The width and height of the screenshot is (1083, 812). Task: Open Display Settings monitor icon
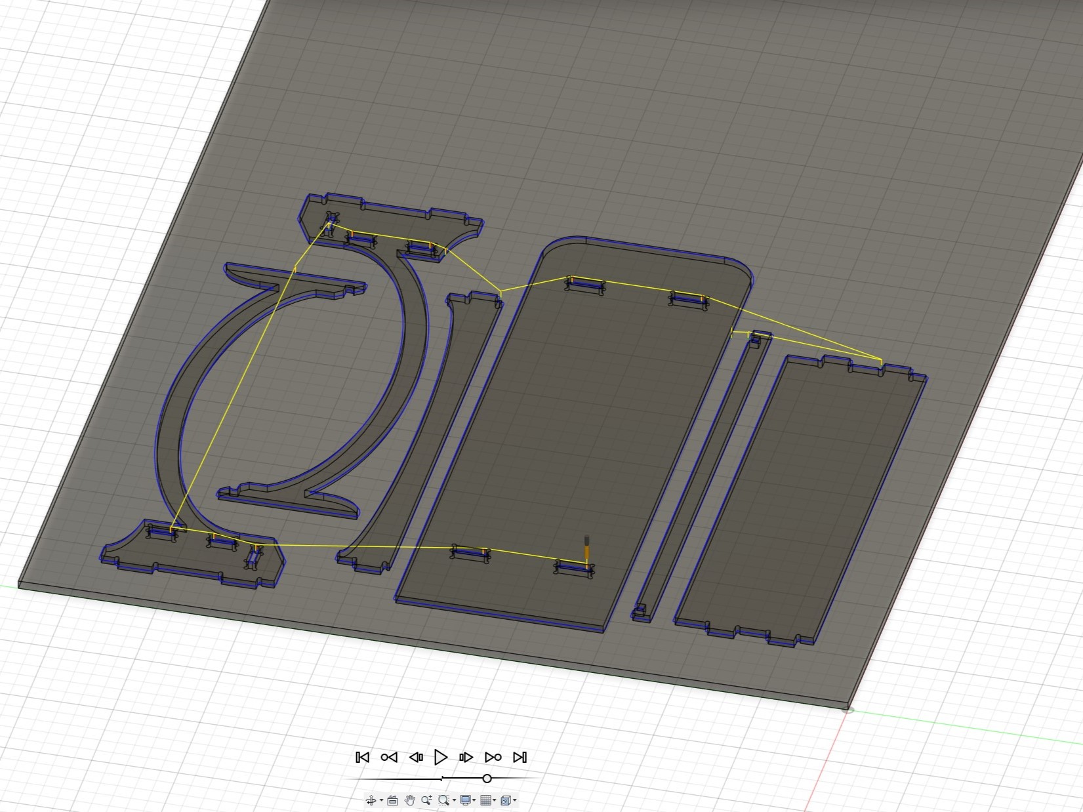tap(465, 800)
